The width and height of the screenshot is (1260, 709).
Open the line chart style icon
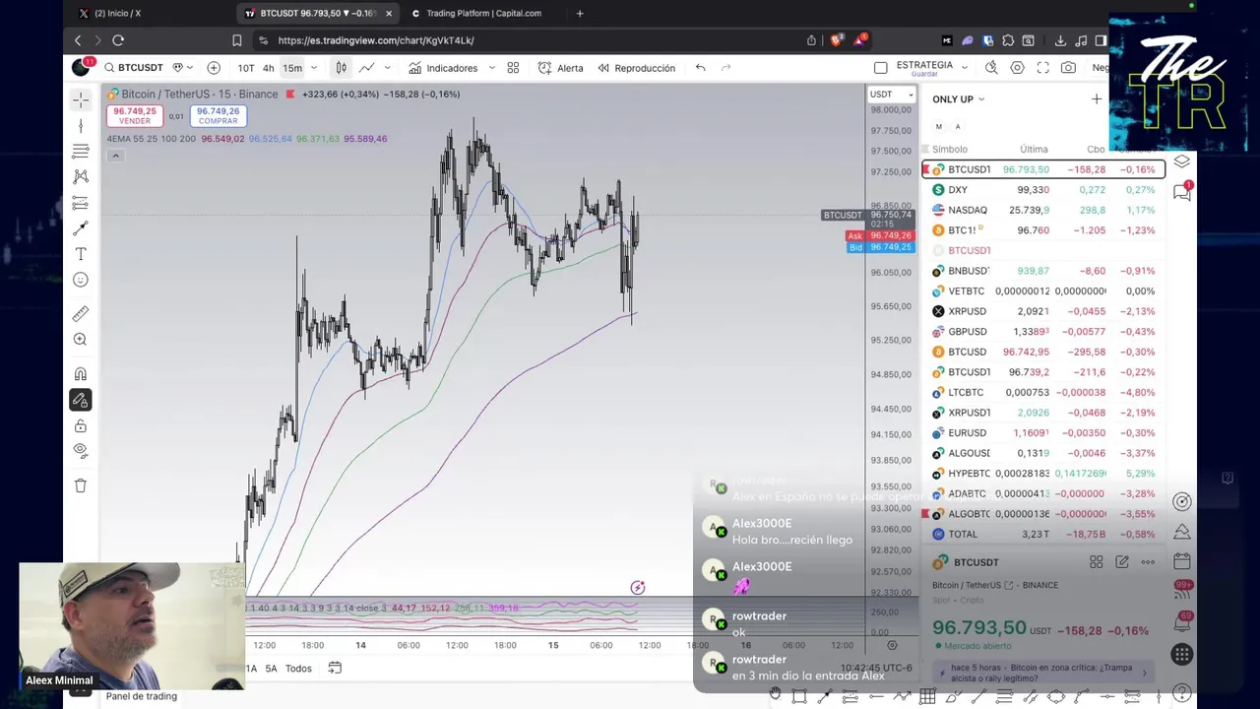coord(366,68)
